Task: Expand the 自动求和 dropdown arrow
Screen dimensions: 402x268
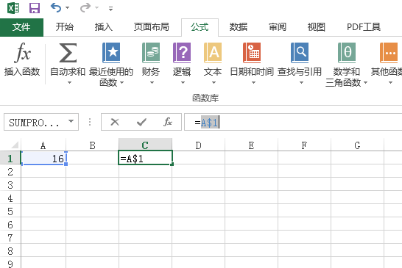Action: coord(69,82)
